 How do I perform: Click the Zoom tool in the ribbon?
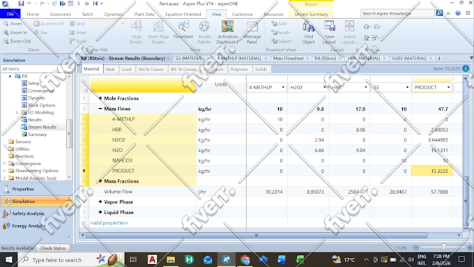tap(13, 23)
